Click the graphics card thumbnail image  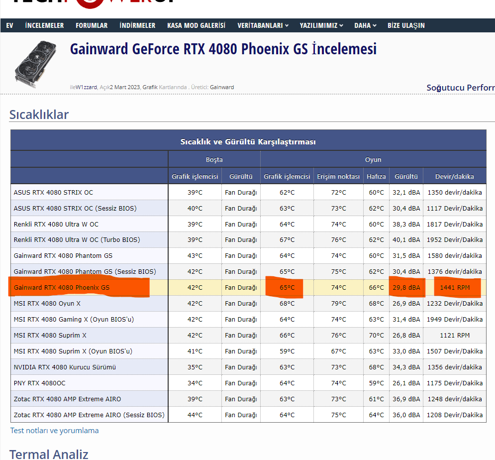35,64
